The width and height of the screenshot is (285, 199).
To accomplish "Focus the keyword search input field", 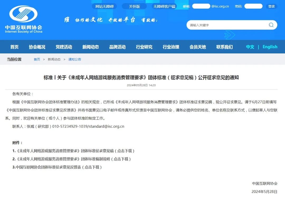I will pyautogui.click(x=232, y=25).
